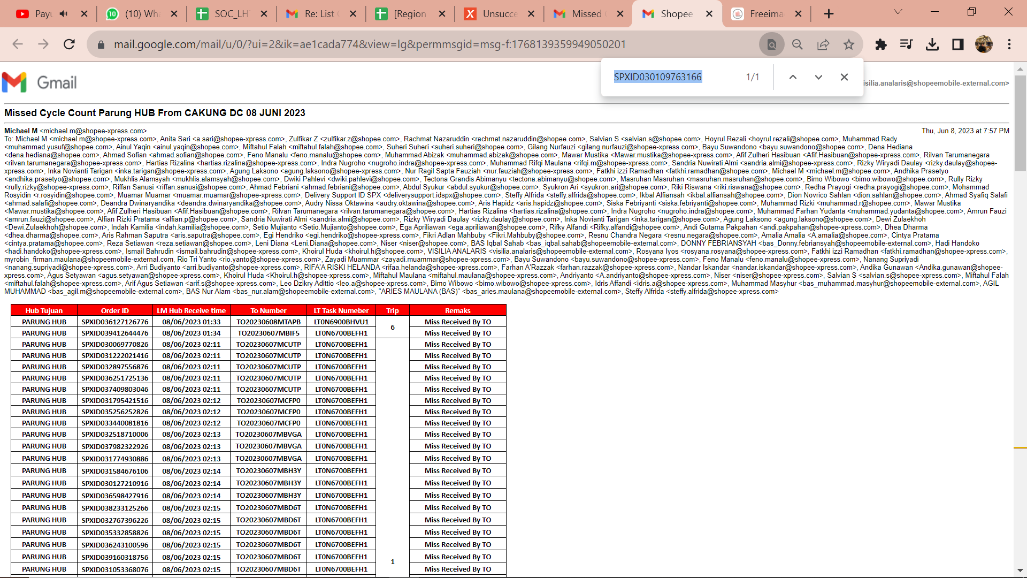The height and width of the screenshot is (578, 1027).
Task: Go back with the back arrow
Action: (x=18, y=44)
